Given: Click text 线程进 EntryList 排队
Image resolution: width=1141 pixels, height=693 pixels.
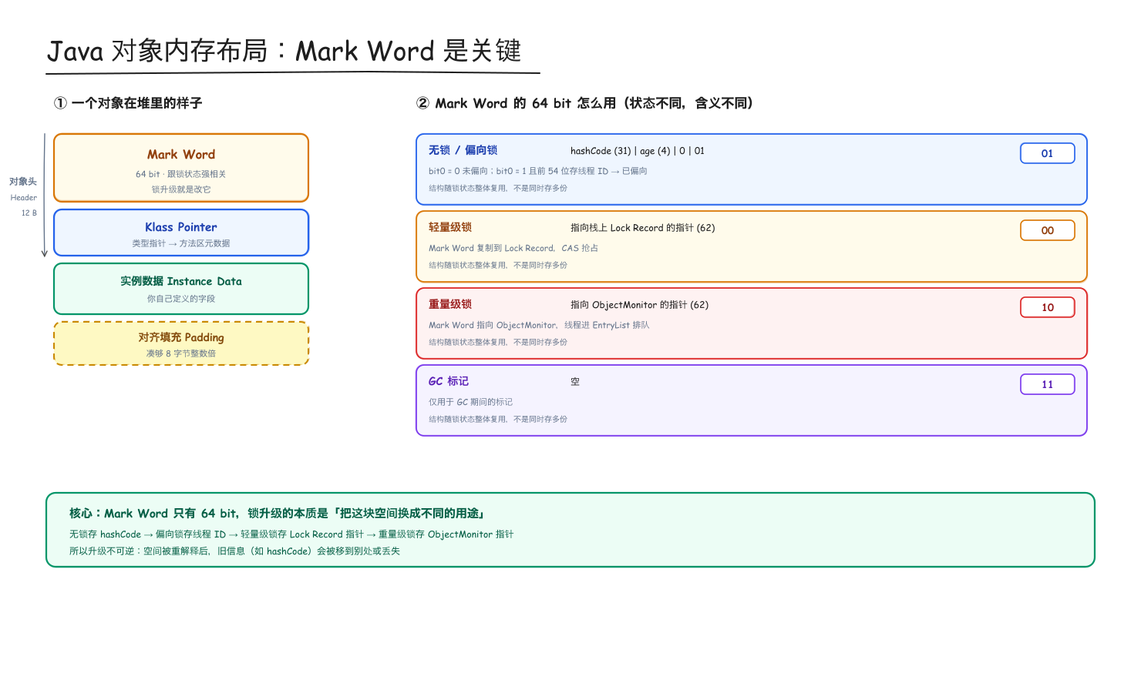Looking at the screenshot, I should click(x=607, y=325).
